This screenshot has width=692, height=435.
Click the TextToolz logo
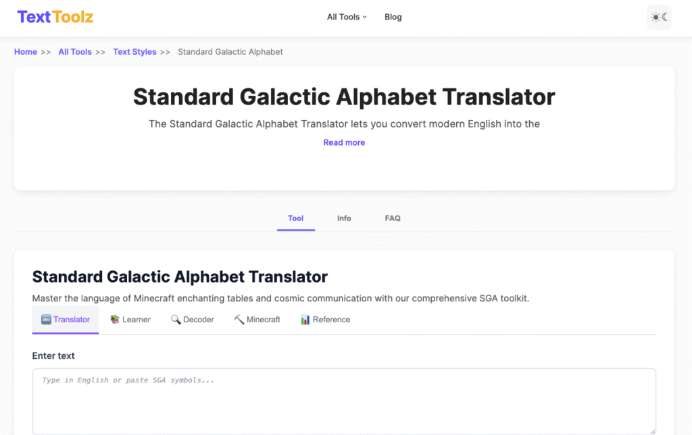[x=54, y=17]
